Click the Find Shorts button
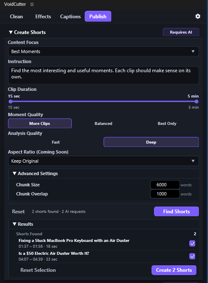The height and width of the screenshot is (283, 208). coord(176,211)
